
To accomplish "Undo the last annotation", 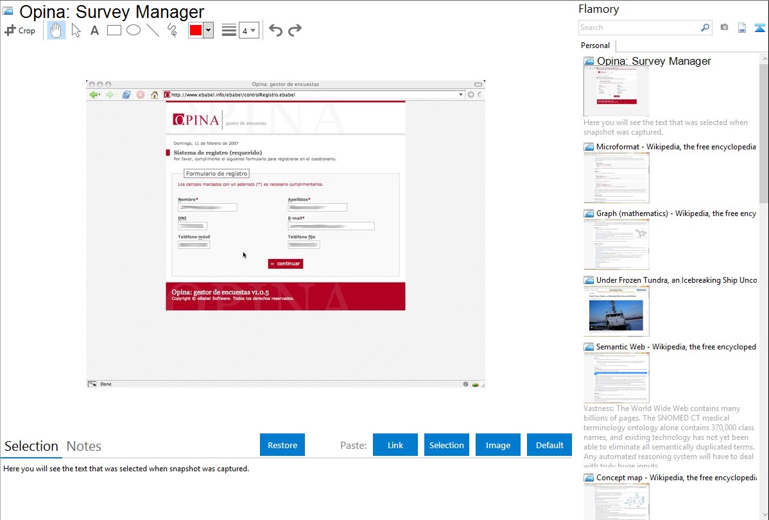I will 275,30.
